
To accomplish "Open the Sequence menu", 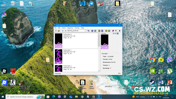I will [x=70, y=28].
